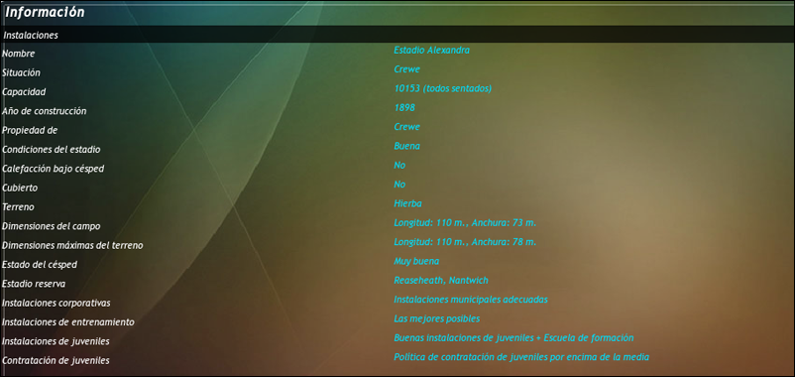Click the Calefacción bajo césped label

coord(54,169)
